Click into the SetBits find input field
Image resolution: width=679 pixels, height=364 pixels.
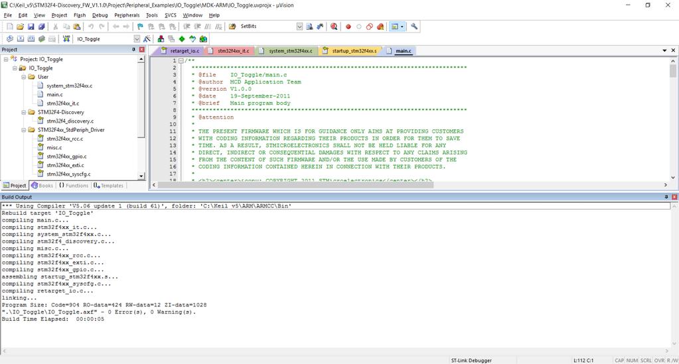coord(267,27)
